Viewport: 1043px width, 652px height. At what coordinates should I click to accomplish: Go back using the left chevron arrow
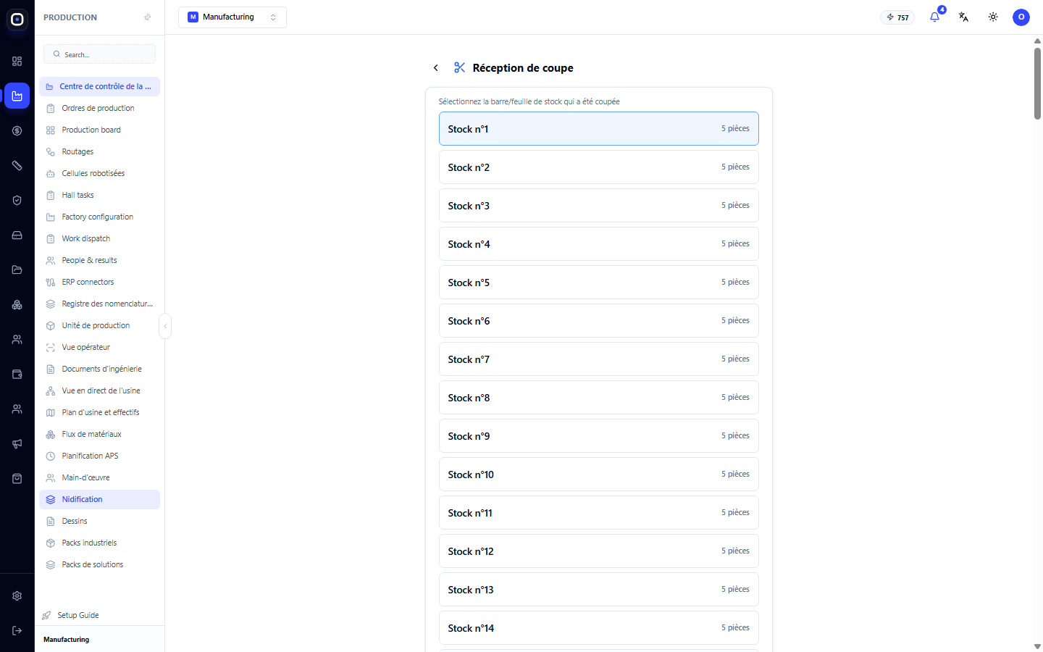[436, 67]
